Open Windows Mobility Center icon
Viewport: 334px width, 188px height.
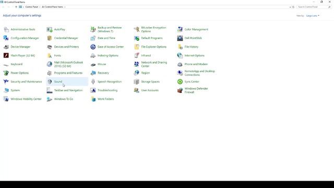pos(6,99)
